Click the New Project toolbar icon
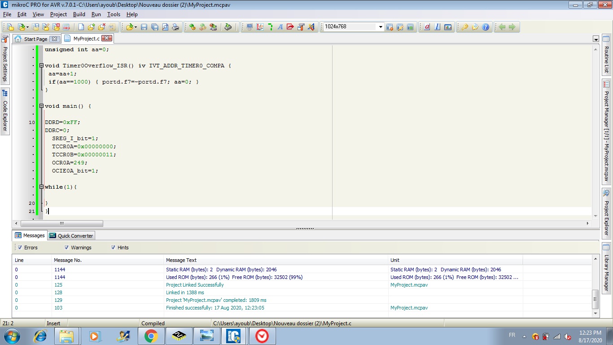Viewport: 613px width, 345px height. [10, 27]
